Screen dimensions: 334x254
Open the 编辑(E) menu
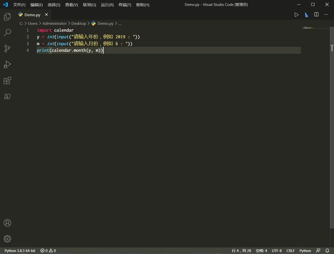(x=37, y=5)
